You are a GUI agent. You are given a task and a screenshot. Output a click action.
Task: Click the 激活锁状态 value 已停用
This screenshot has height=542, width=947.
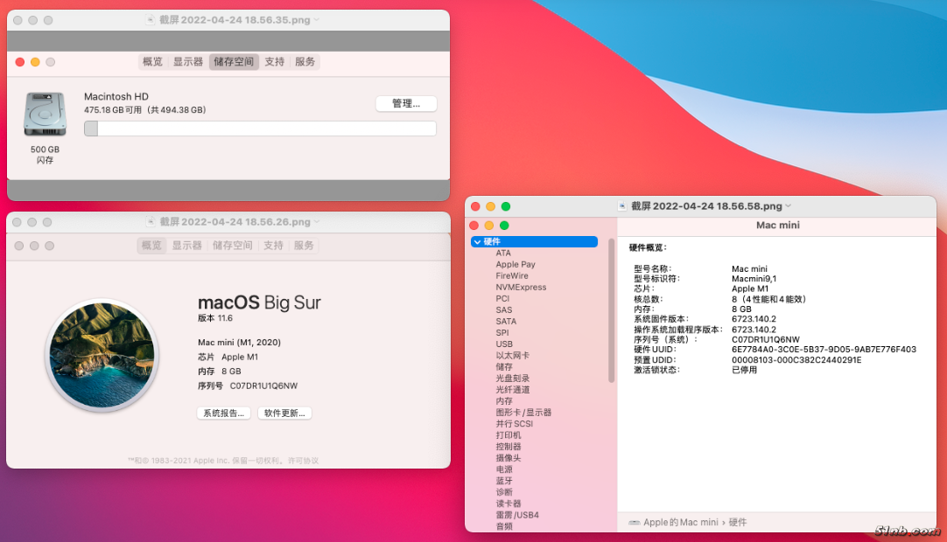click(x=744, y=370)
